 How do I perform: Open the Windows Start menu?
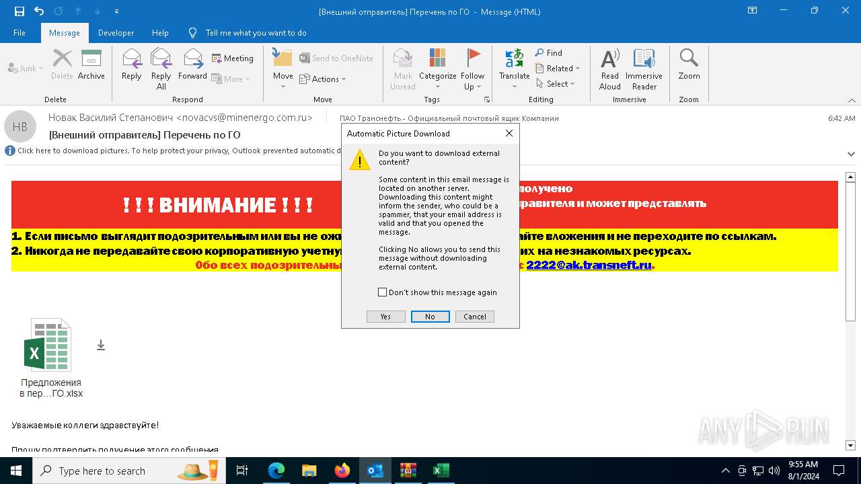click(16, 471)
